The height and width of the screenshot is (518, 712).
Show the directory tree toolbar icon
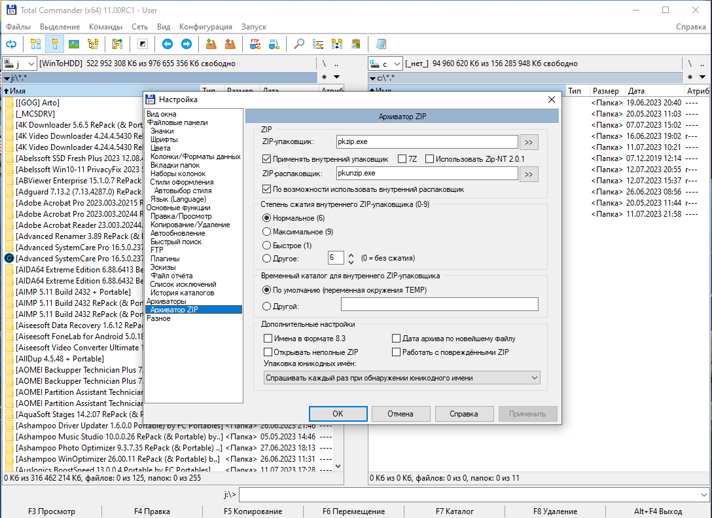click(x=93, y=44)
